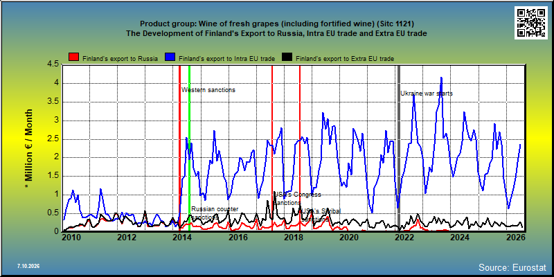554x277 pixels.
Task: Click the x-axis label 2018
Action: [x=293, y=236]
